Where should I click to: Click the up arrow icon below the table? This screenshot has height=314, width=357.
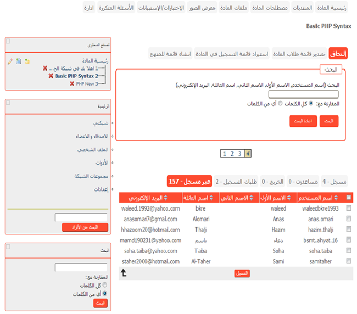pyautogui.click(x=124, y=272)
